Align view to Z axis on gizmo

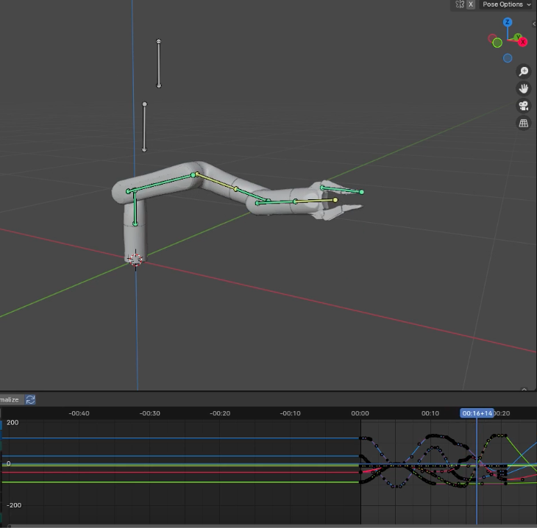(507, 23)
